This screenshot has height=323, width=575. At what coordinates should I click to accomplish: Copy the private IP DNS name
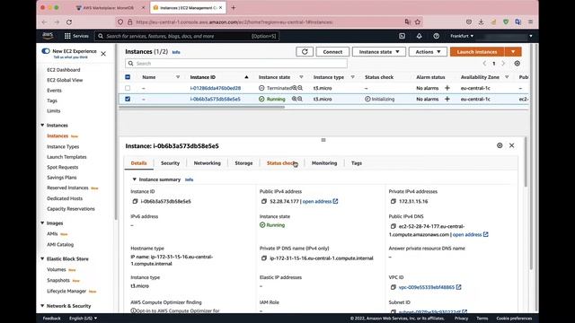[263, 258]
